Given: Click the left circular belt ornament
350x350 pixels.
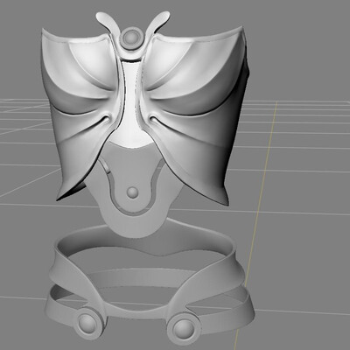Looking at the screenshot, I should [87, 322].
